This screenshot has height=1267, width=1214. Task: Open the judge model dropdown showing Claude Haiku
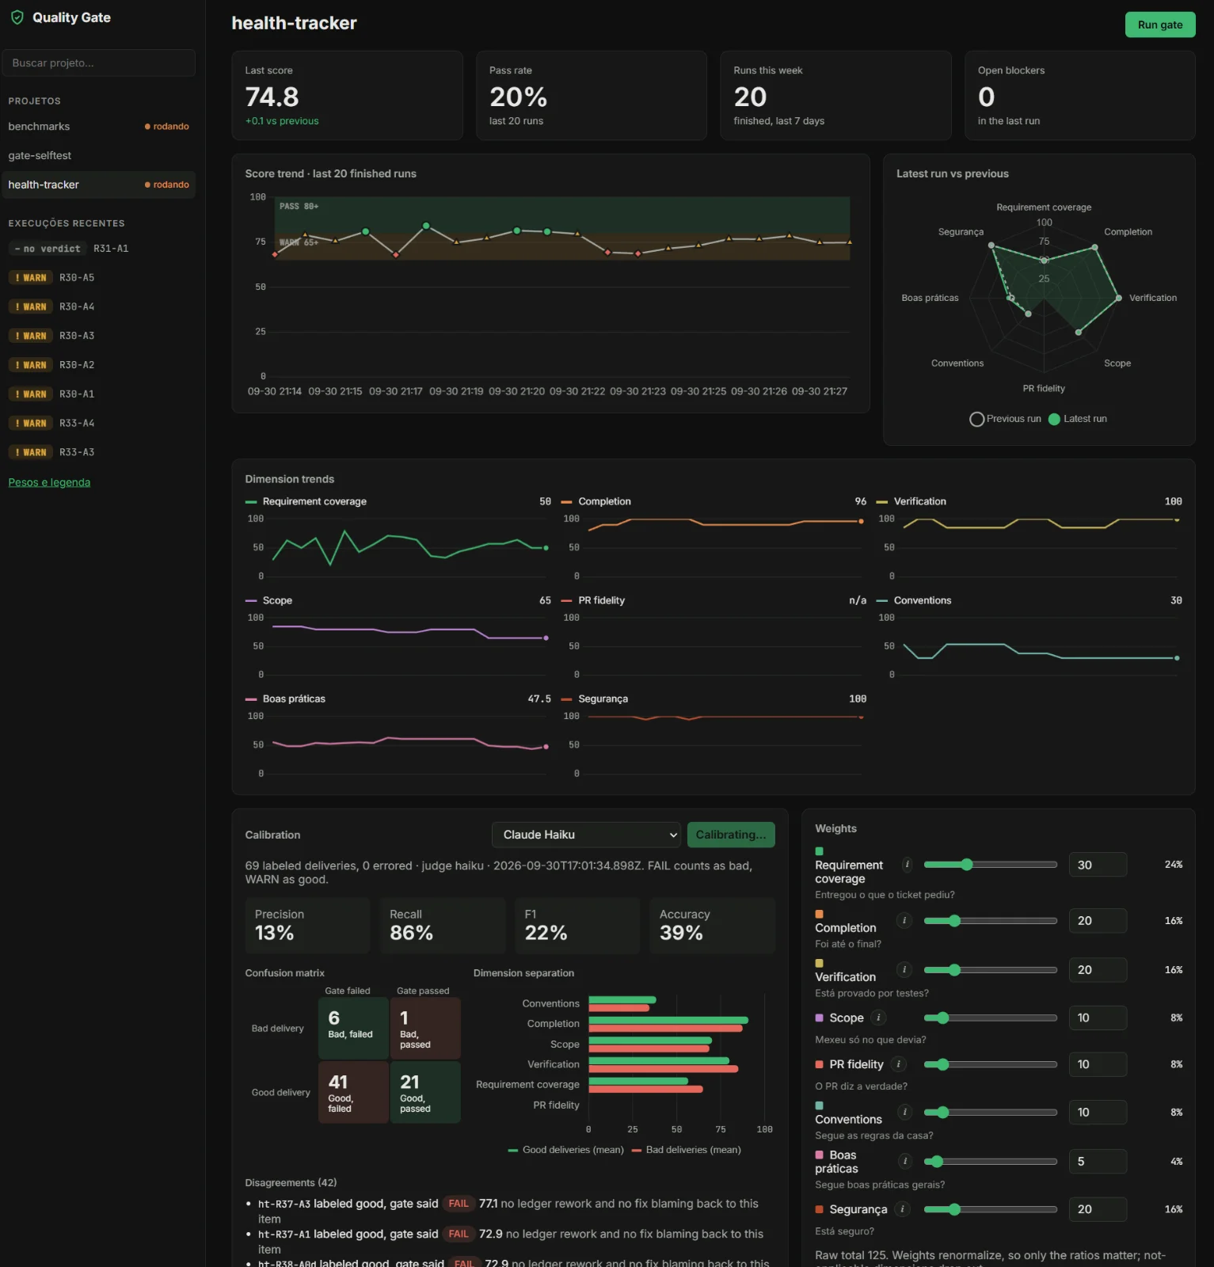click(586, 835)
